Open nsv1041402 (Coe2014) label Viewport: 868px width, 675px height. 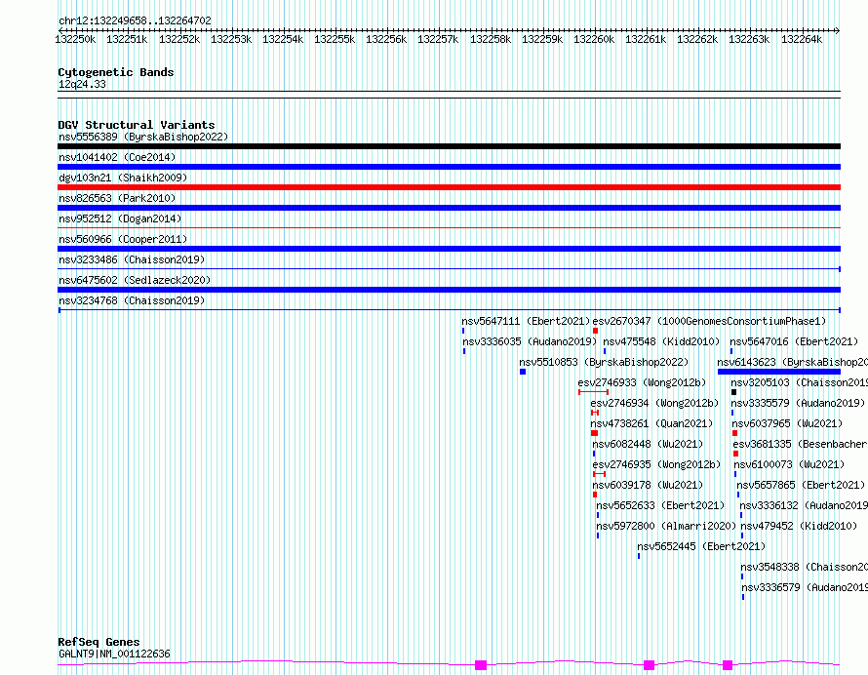coord(117,157)
